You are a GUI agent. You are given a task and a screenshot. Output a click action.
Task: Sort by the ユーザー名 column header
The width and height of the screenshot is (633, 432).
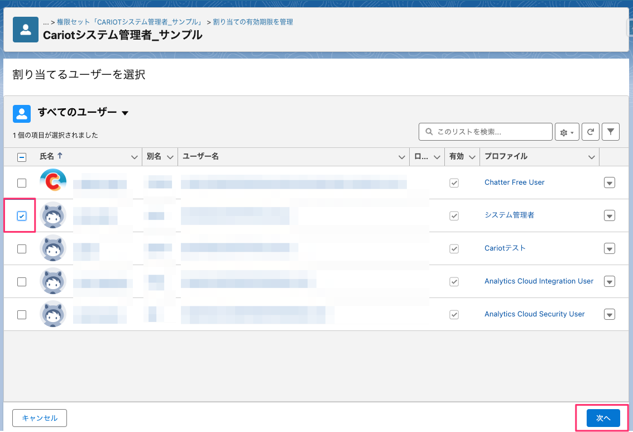(x=200, y=156)
